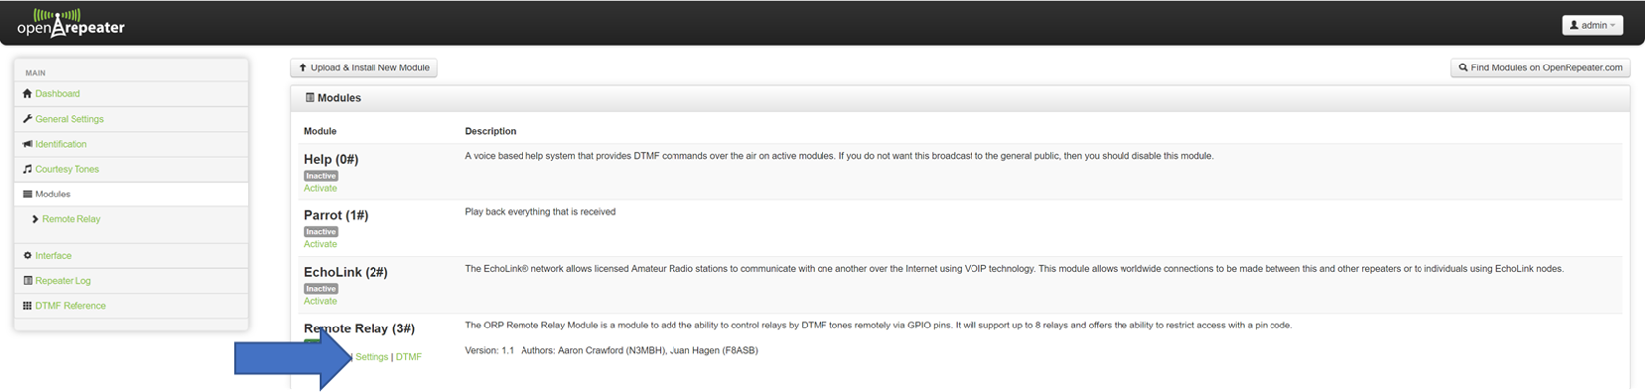
Task: Click the Identification megaphone icon
Action: coord(27,144)
